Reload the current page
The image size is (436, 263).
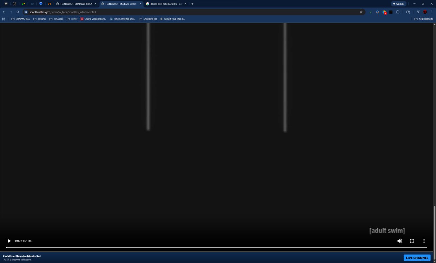click(x=18, y=12)
